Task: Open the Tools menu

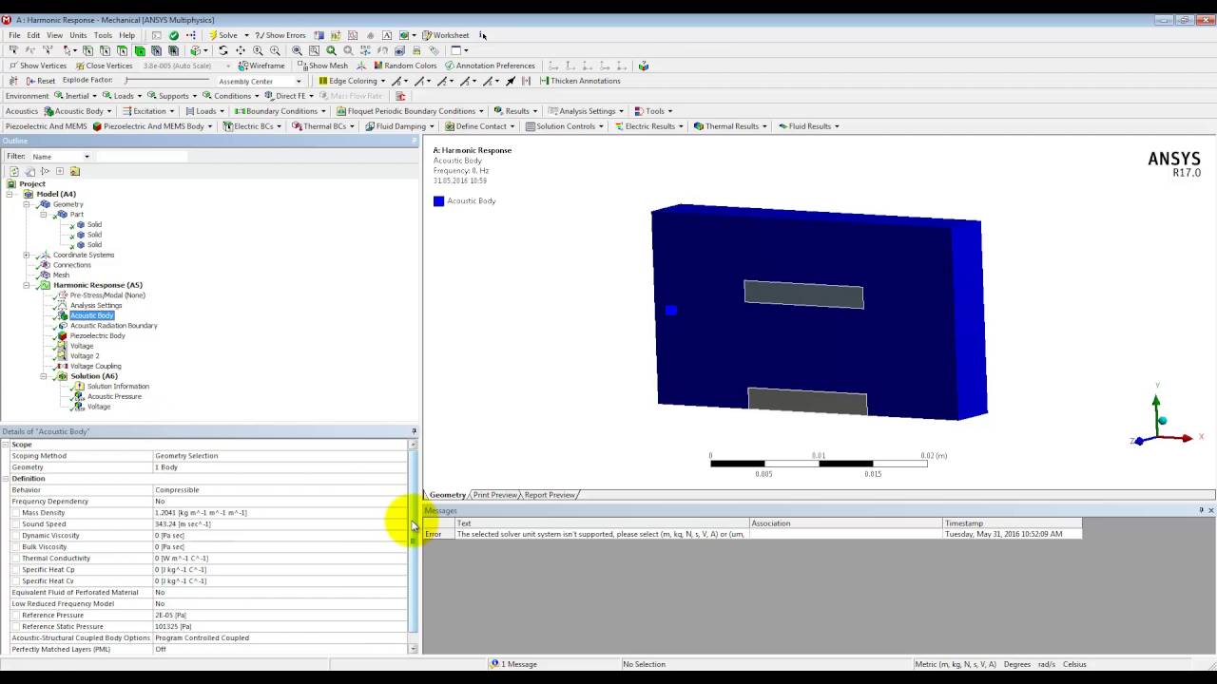Action: pos(104,35)
